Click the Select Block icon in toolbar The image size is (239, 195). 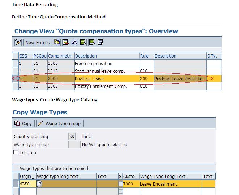pyautogui.click(x=92, y=42)
